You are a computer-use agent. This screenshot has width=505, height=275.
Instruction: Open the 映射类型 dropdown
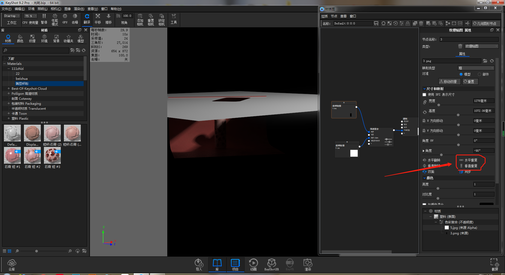(476, 68)
